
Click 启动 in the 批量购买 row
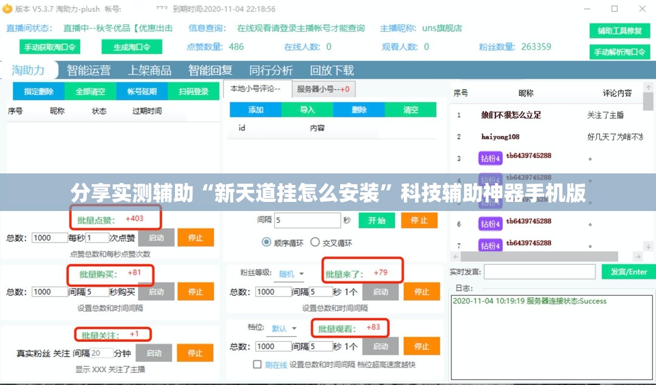click(156, 292)
